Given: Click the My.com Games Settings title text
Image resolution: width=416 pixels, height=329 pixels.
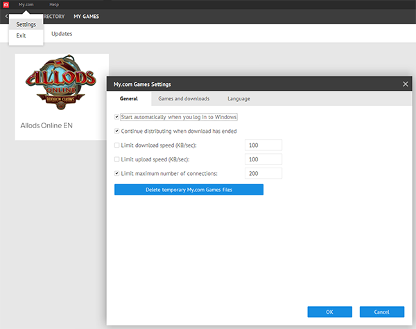Looking at the screenshot, I should (142, 85).
